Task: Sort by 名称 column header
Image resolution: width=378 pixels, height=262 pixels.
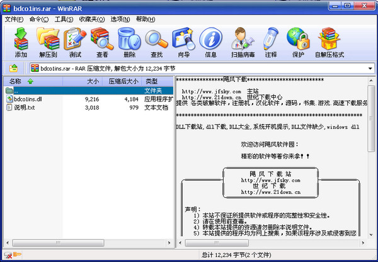Action: pyautogui.click(x=33, y=81)
